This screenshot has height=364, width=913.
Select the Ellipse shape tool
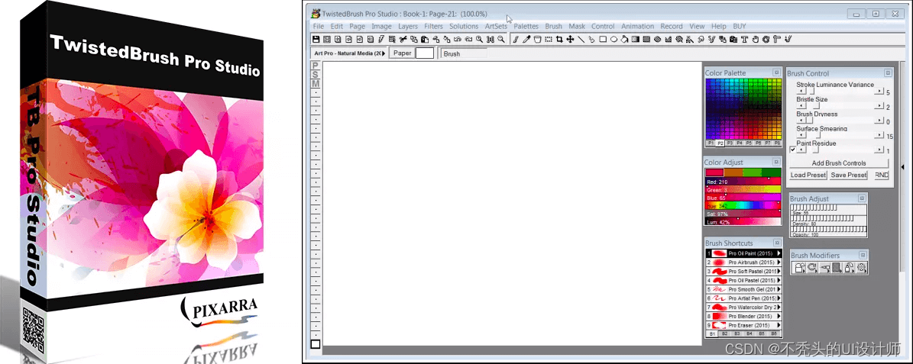point(614,39)
